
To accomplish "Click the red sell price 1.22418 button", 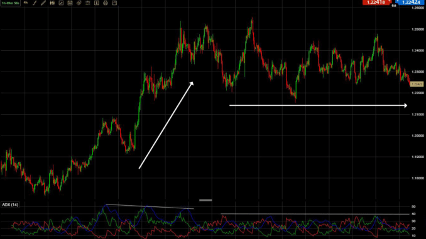I will pos(376,2).
